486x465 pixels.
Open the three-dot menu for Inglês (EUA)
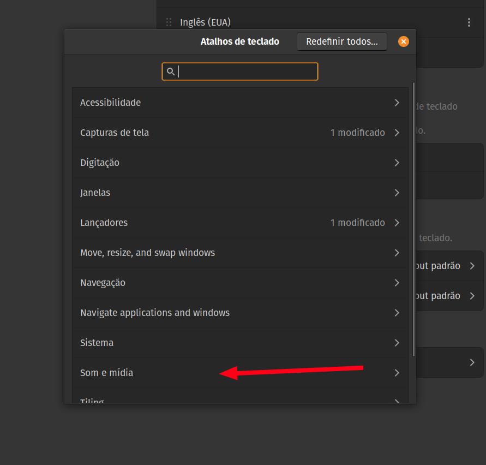tap(469, 22)
